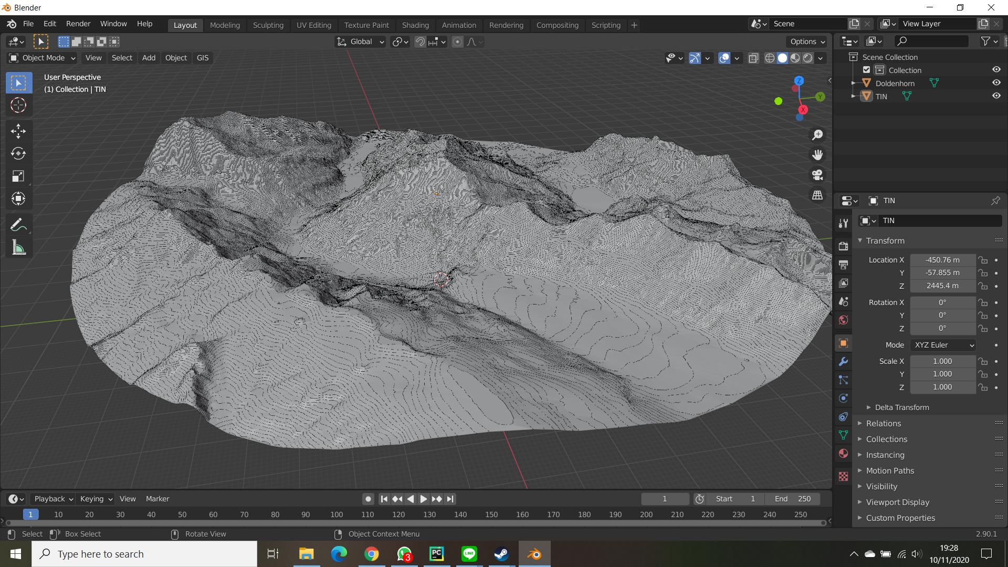Viewport: 1008px width, 567px height.
Task: Open the Render menu
Action: point(78,24)
